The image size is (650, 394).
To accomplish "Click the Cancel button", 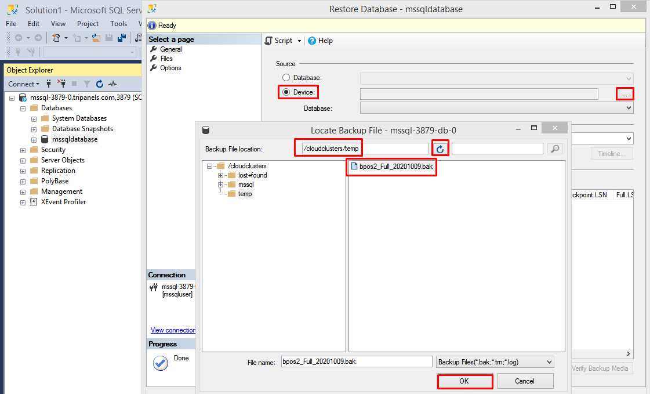I will [x=524, y=381].
